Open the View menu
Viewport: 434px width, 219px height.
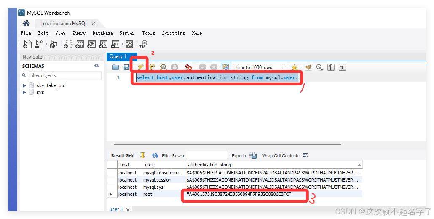pos(60,33)
